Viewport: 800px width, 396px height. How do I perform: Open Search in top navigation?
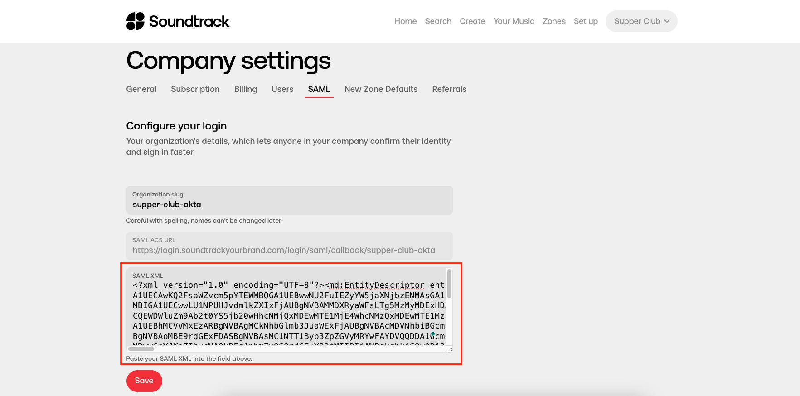(438, 21)
